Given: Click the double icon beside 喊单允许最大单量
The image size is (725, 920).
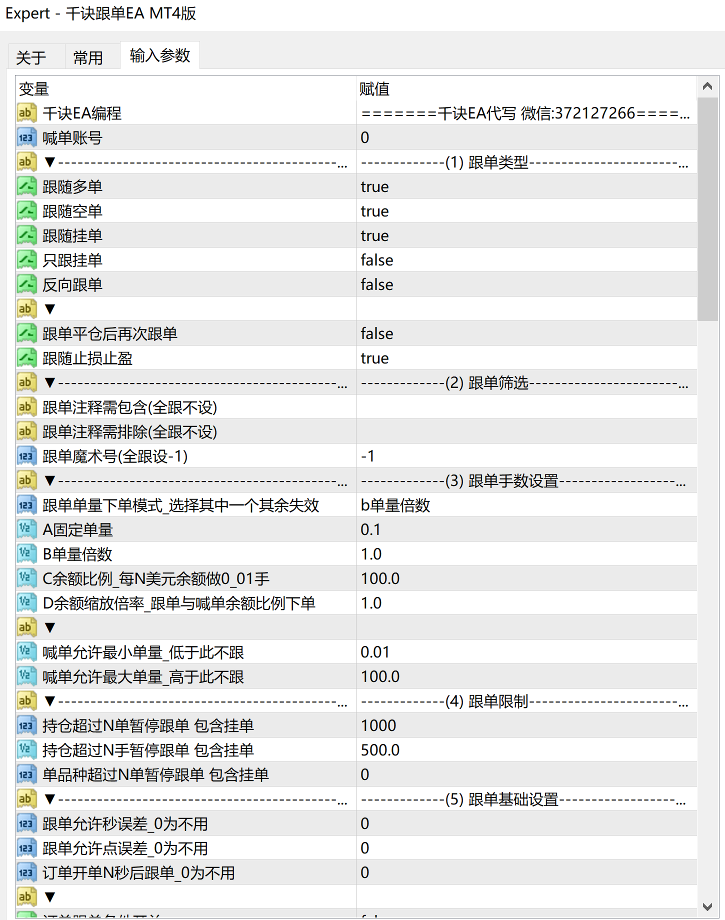Looking at the screenshot, I should tap(26, 676).
